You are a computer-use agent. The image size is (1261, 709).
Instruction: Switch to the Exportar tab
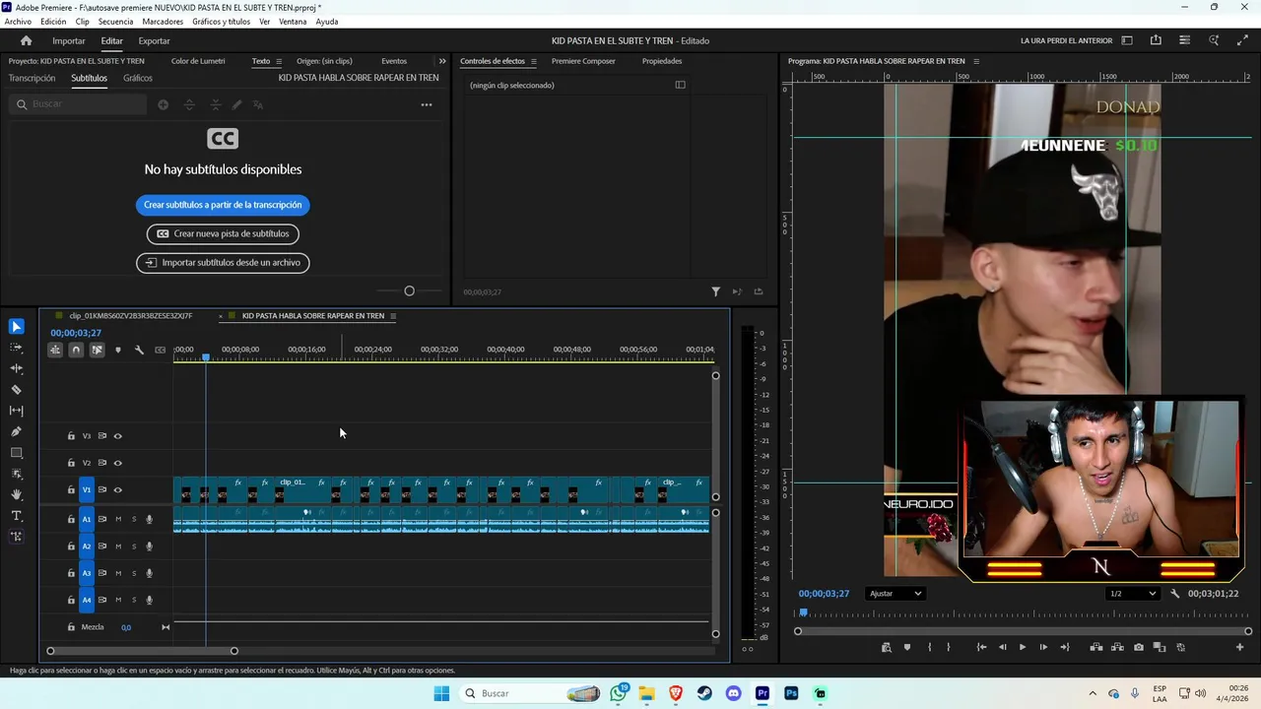[154, 40]
